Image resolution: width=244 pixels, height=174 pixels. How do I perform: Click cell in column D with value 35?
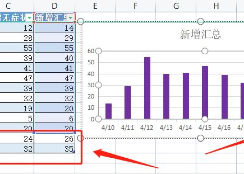[x=54, y=149]
